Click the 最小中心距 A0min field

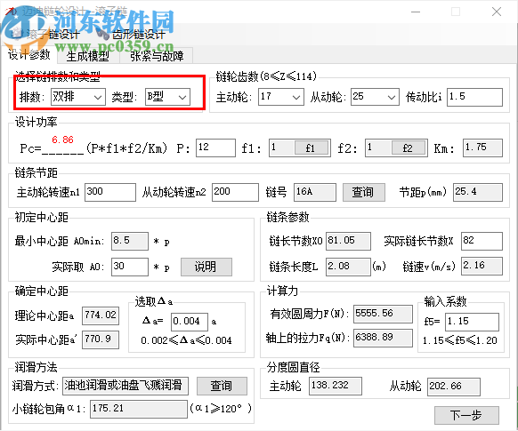tap(130, 241)
